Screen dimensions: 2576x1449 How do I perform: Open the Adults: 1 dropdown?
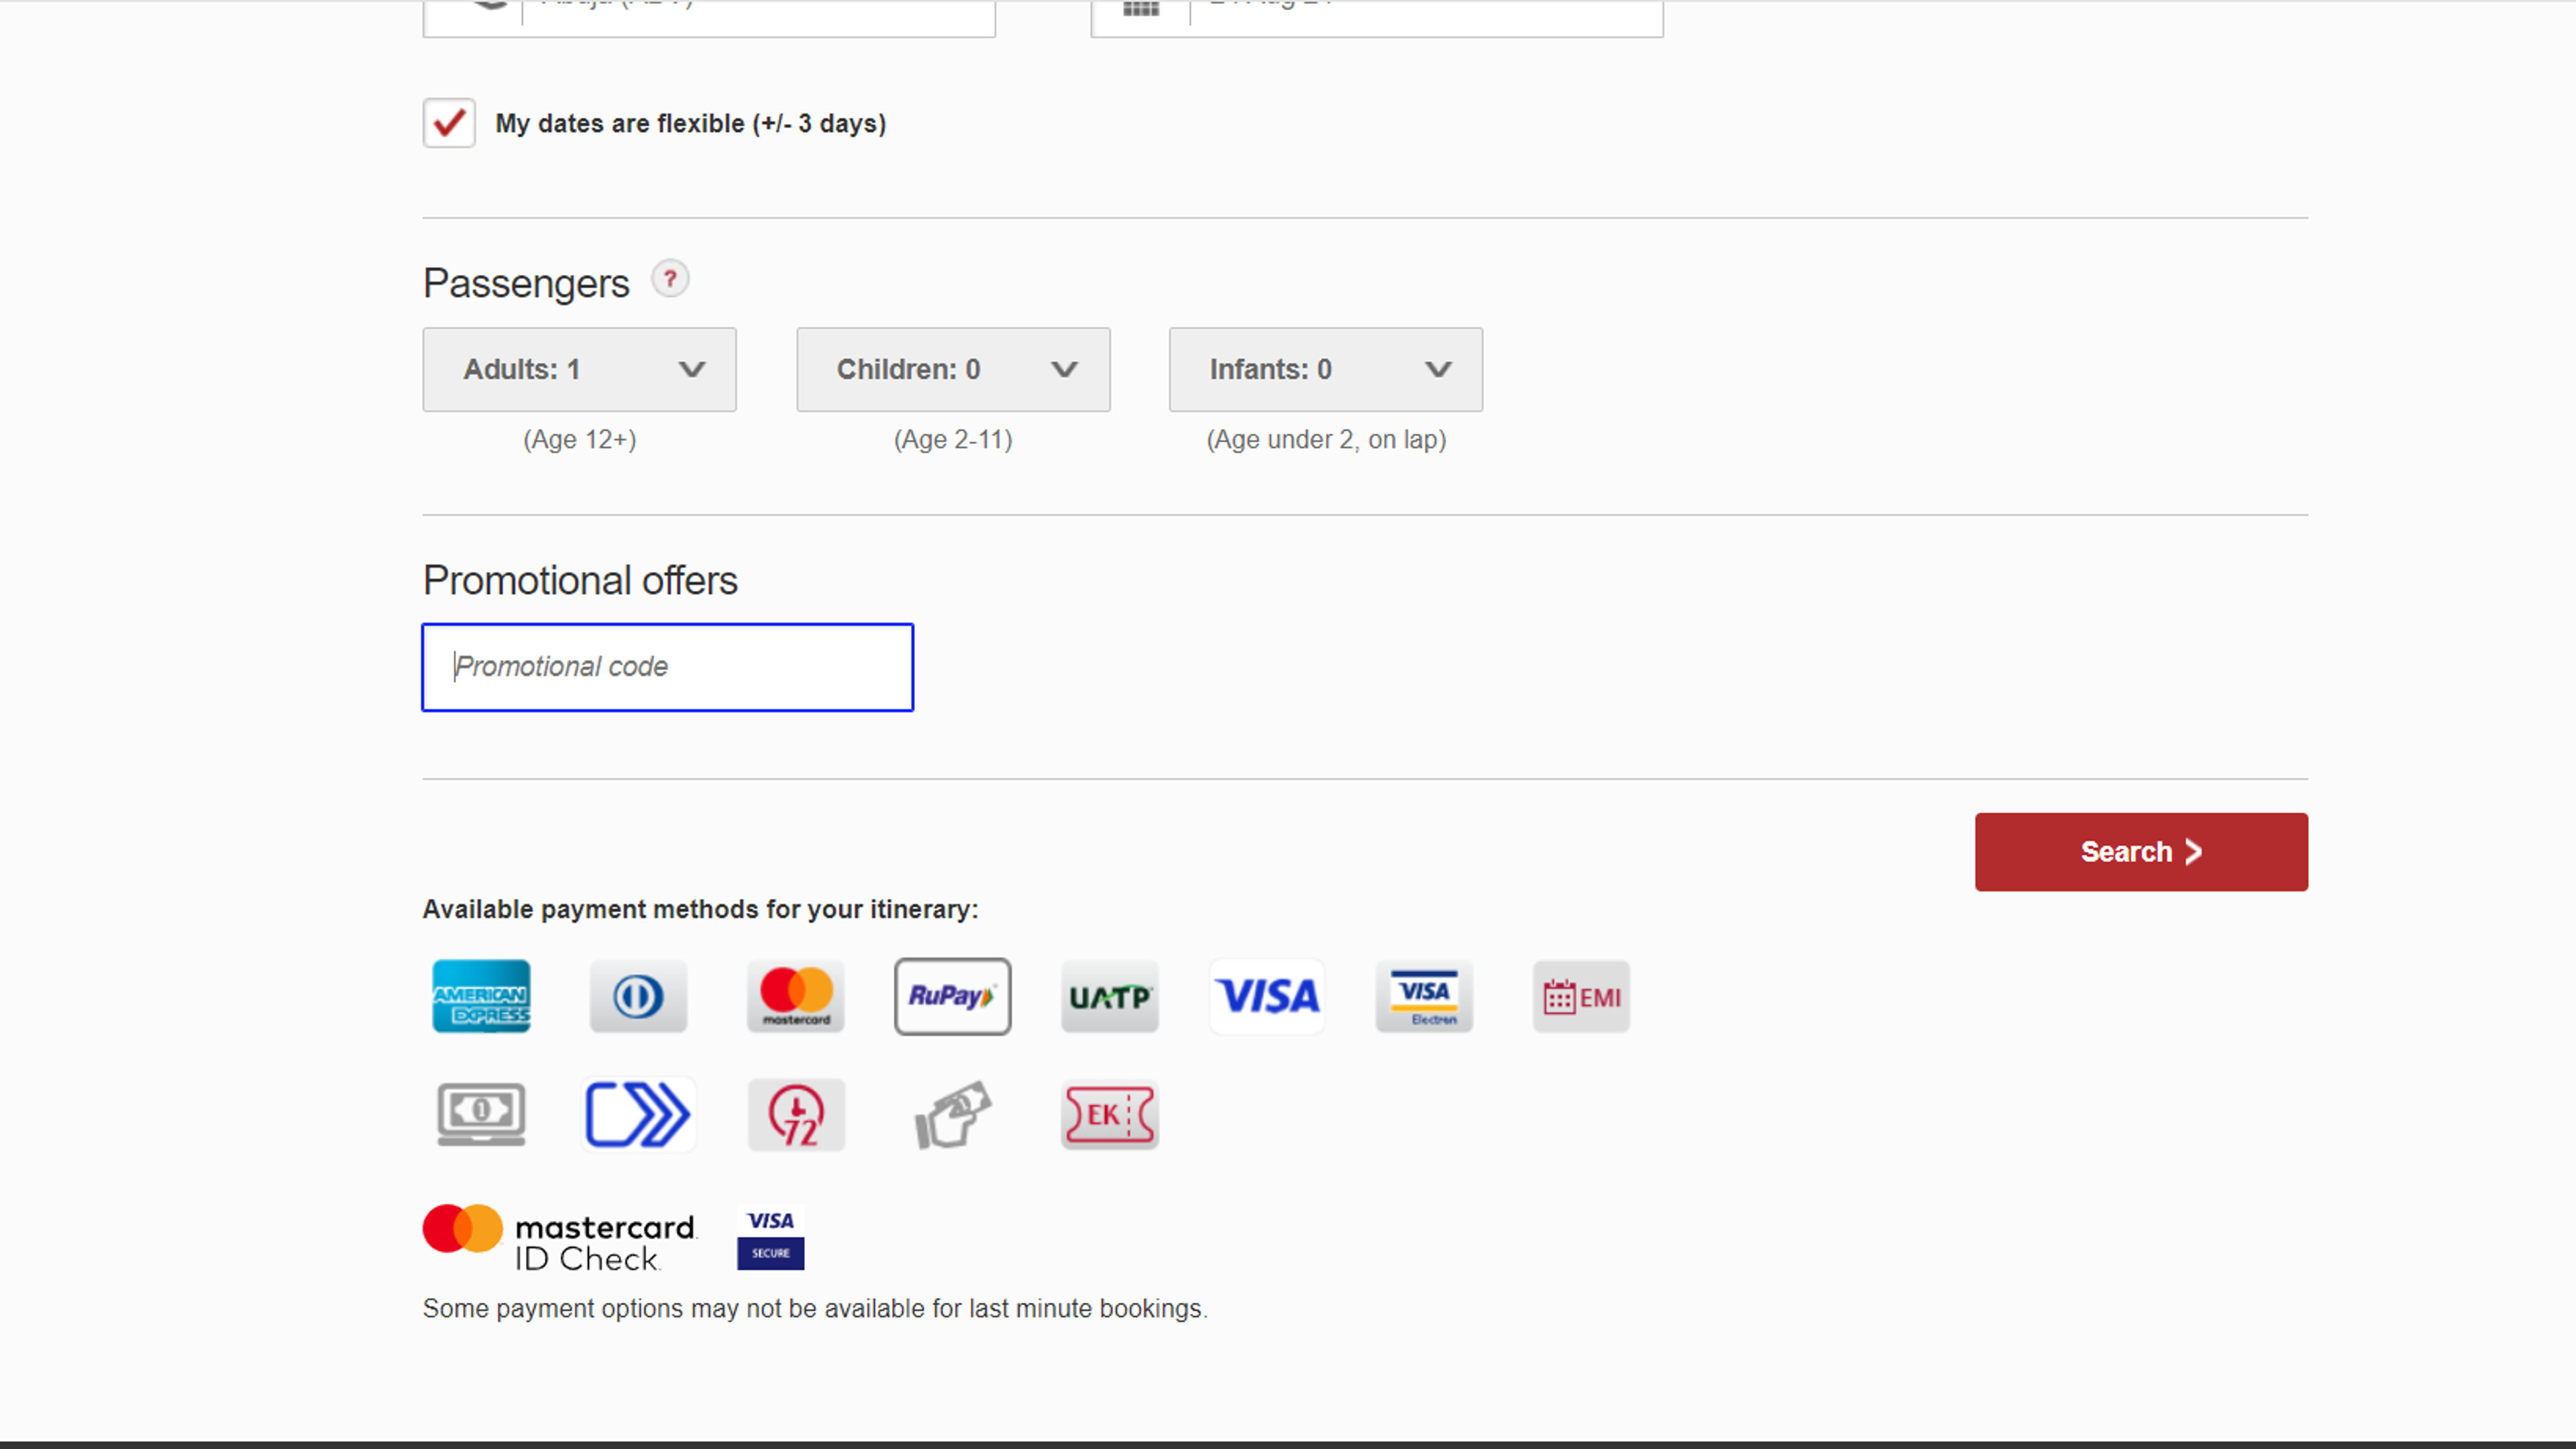[579, 369]
